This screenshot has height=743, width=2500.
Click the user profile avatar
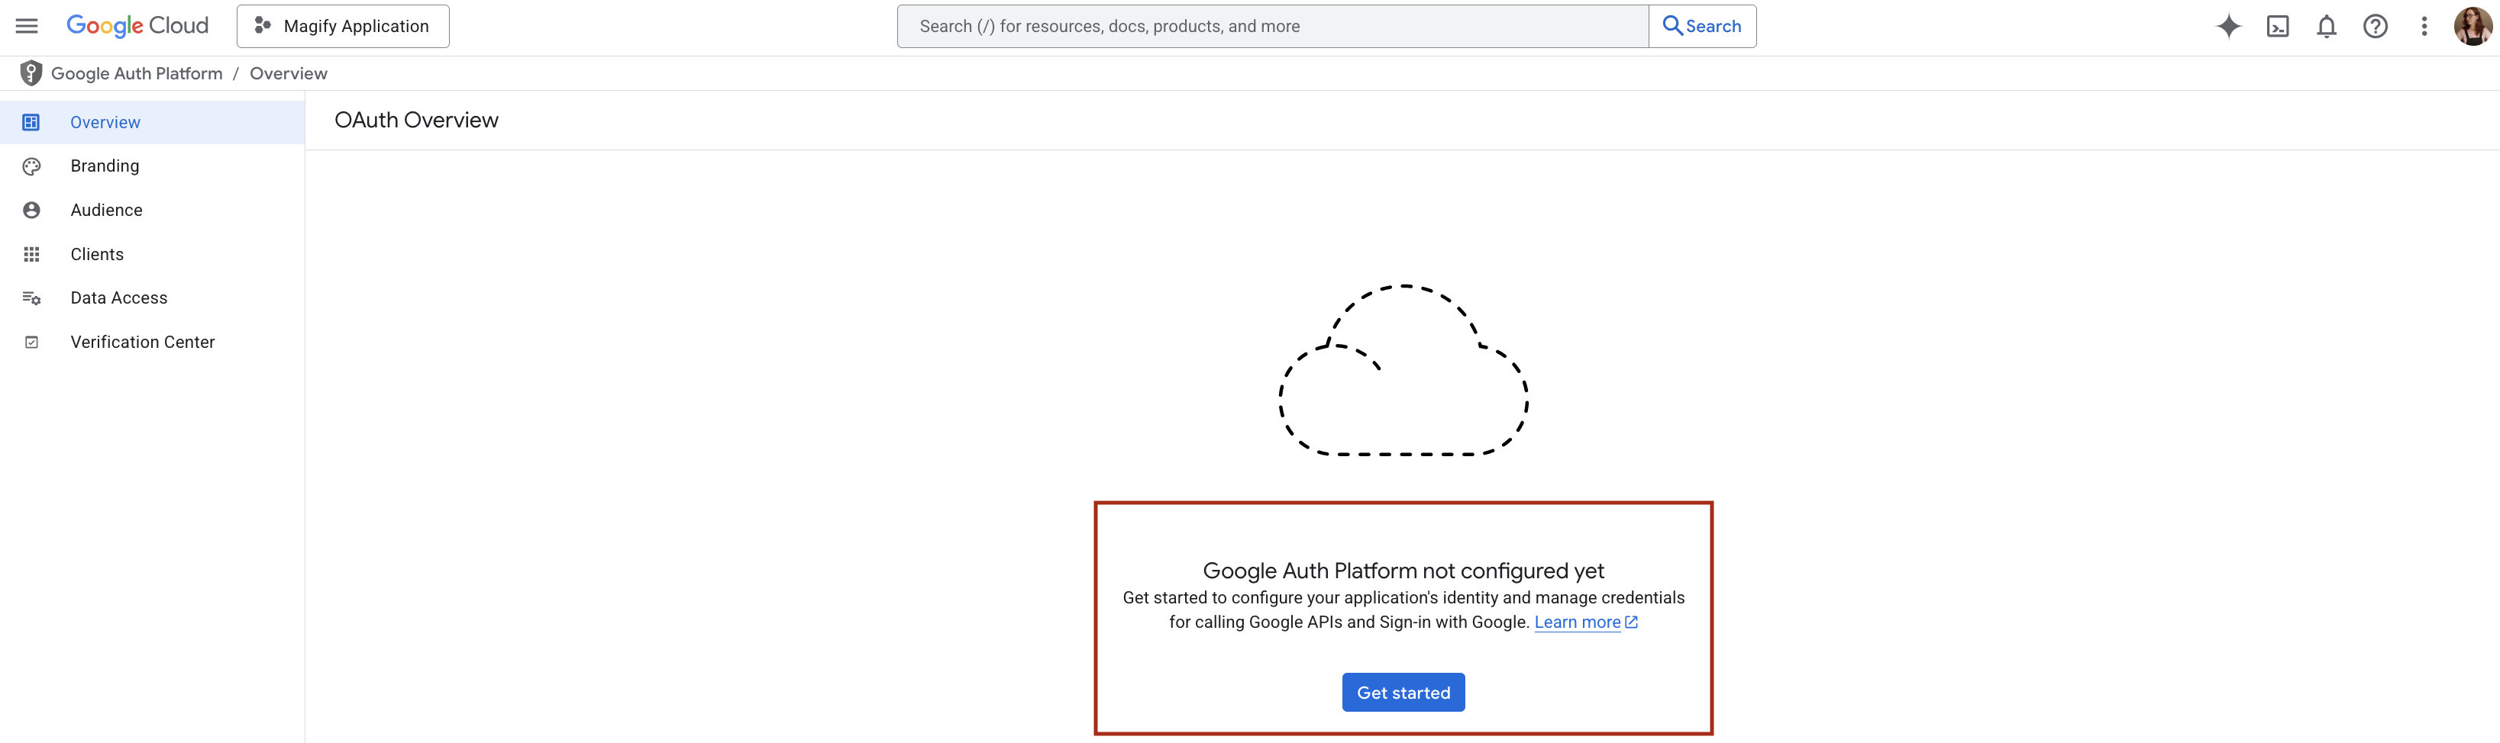tap(2471, 26)
